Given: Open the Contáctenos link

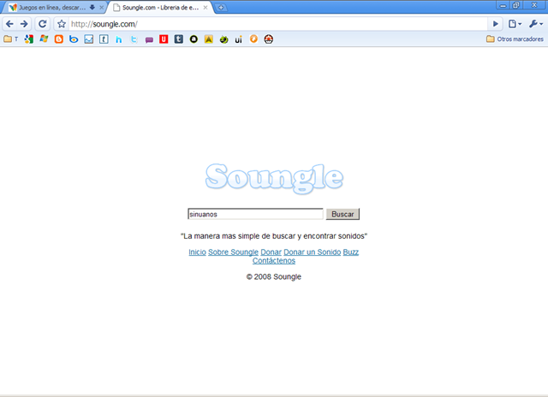Looking at the screenshot, I should [x=274, y=261].
